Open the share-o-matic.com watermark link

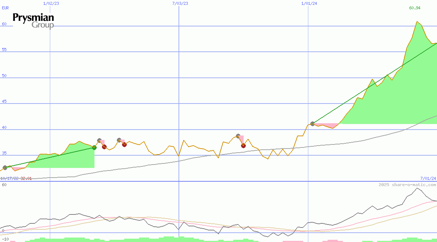(x=407, y=185)
